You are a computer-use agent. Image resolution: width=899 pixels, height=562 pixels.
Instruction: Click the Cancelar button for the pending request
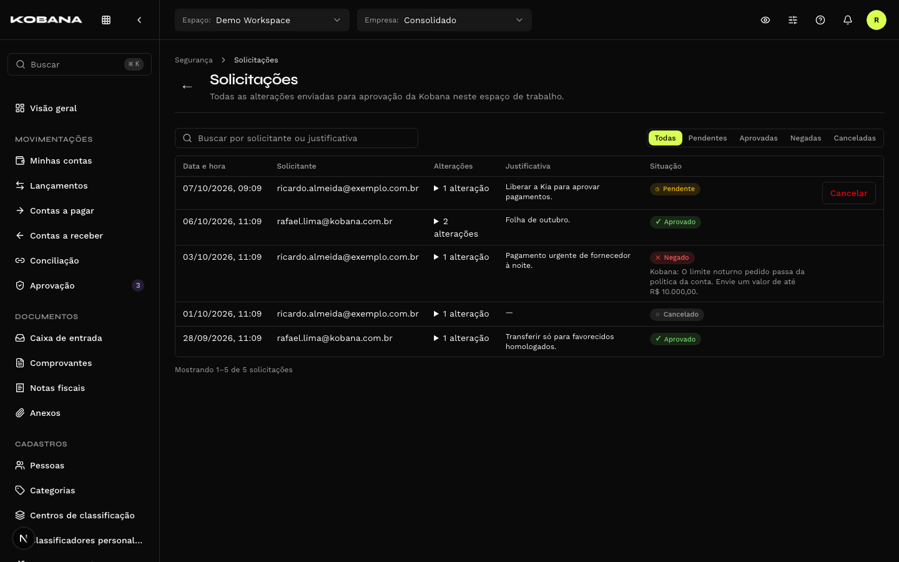coord(849,193)
